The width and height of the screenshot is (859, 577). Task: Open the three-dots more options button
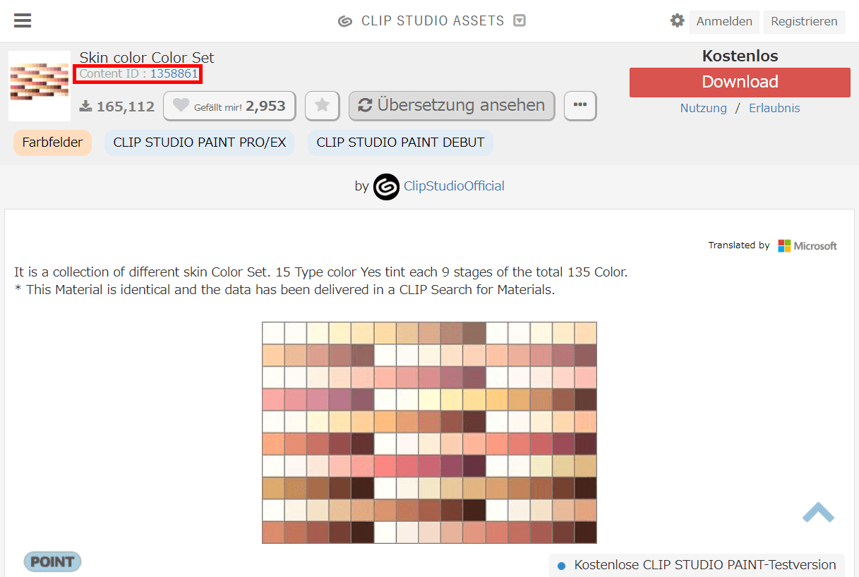click(580, 106)
